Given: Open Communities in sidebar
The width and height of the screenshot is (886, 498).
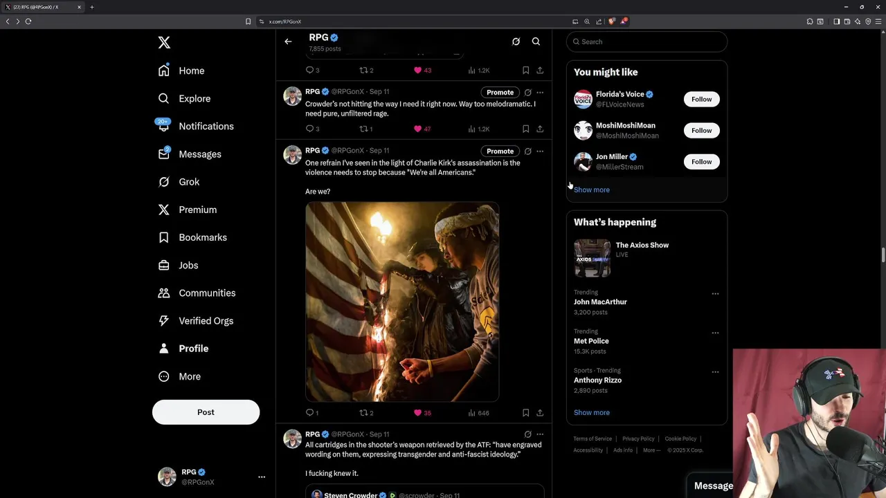Looking at the screenshot, I should pos(197,293).
